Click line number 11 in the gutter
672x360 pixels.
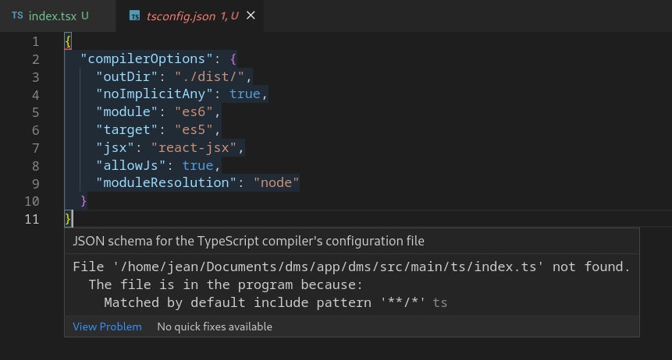(x=32, y=220)
